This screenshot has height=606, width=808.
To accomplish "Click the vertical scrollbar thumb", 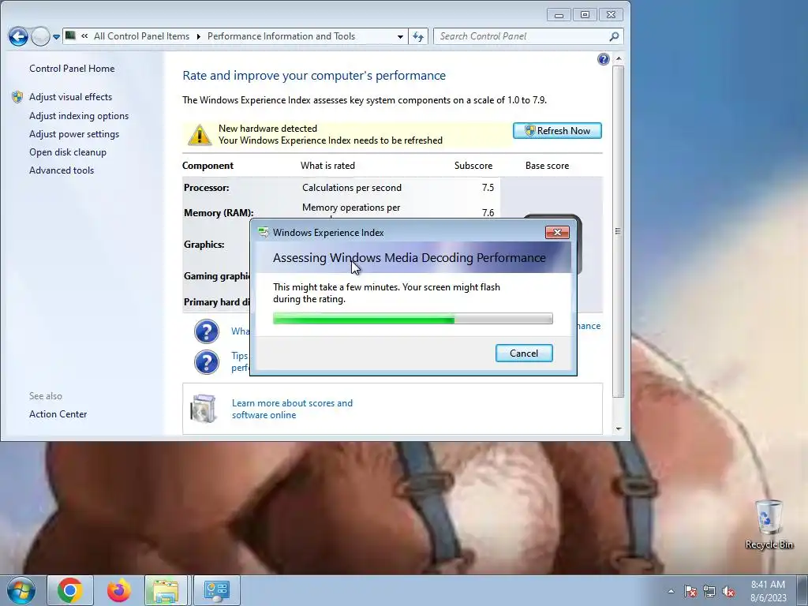I will coord(619,231).
